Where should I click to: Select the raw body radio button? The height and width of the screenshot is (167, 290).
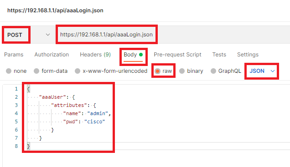coord(158,71)
